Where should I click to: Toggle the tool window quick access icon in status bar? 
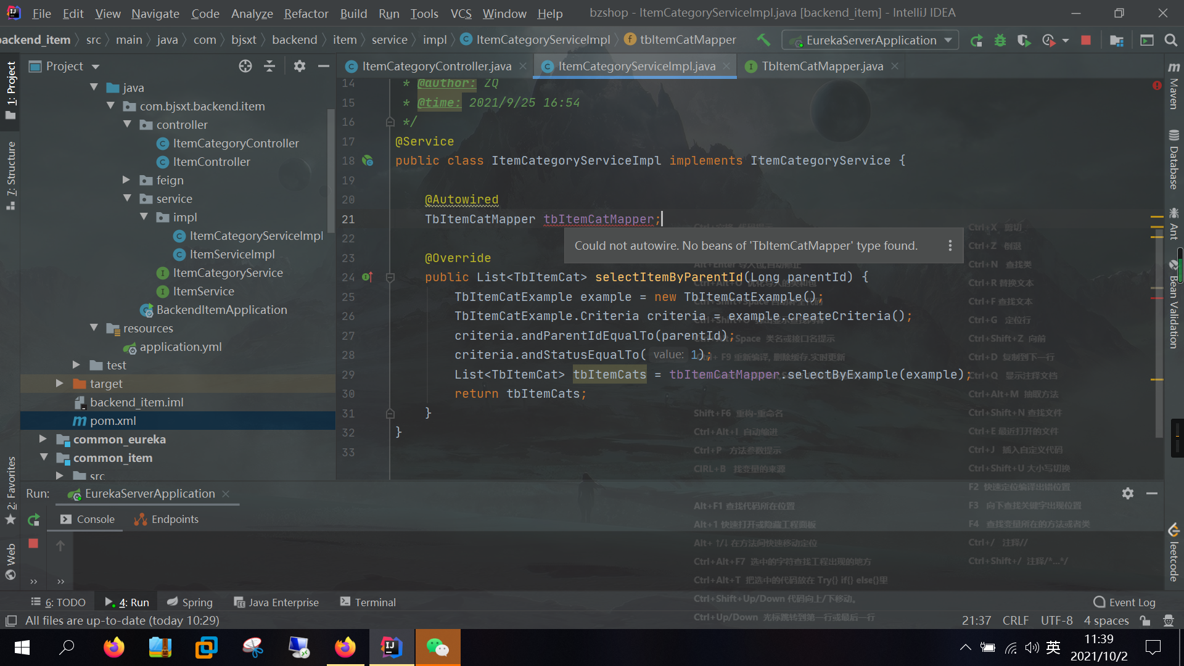10,620
